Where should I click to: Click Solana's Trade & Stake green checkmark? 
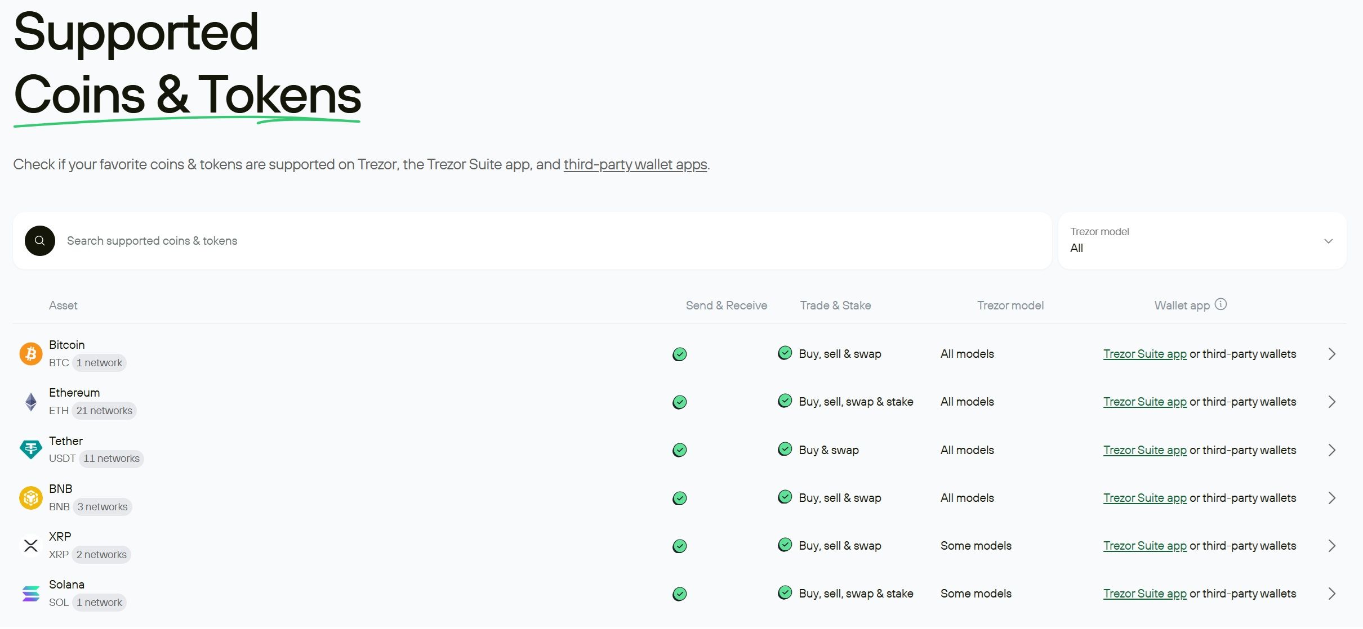coord(785,592)
